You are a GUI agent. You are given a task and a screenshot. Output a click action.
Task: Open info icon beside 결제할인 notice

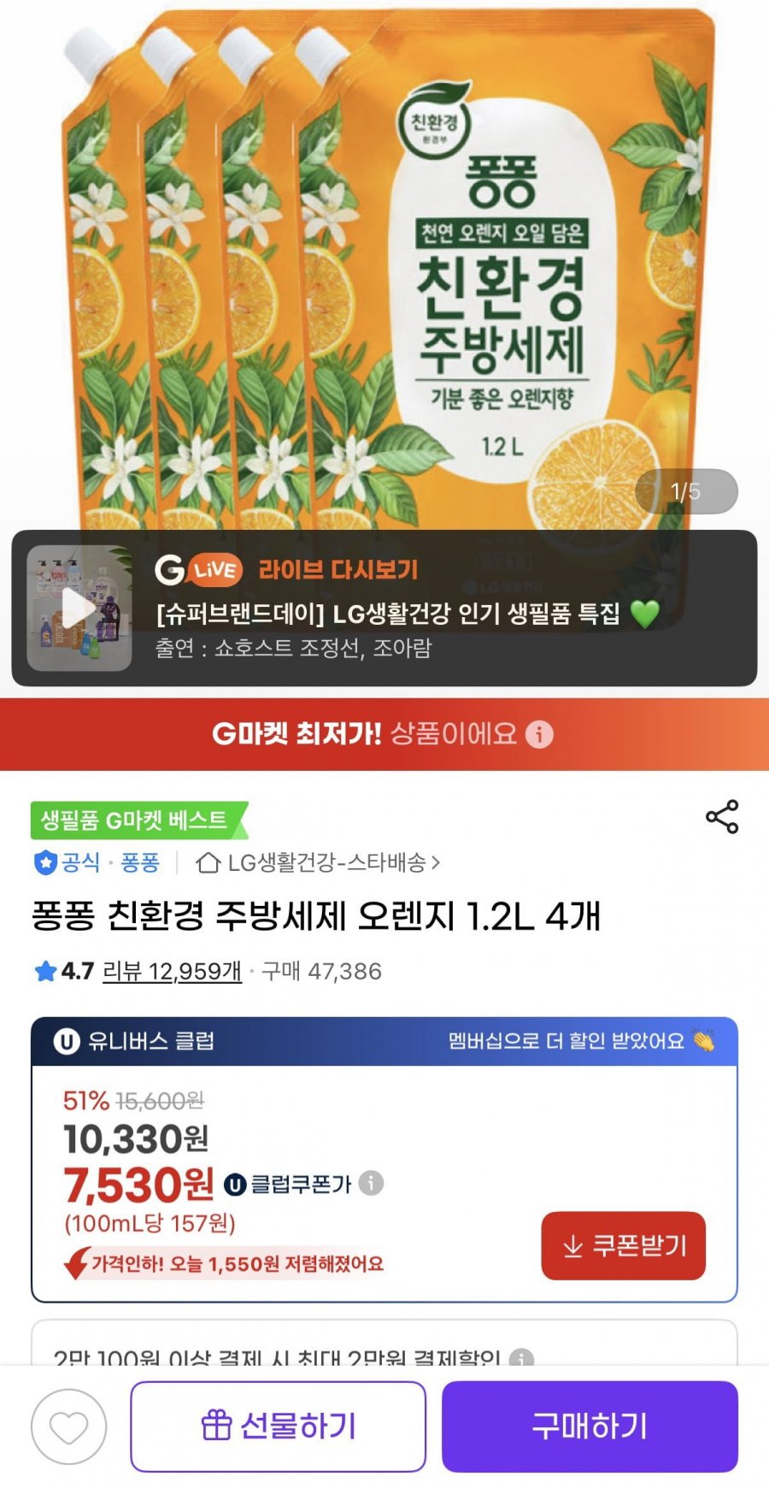pos(521,1358)
